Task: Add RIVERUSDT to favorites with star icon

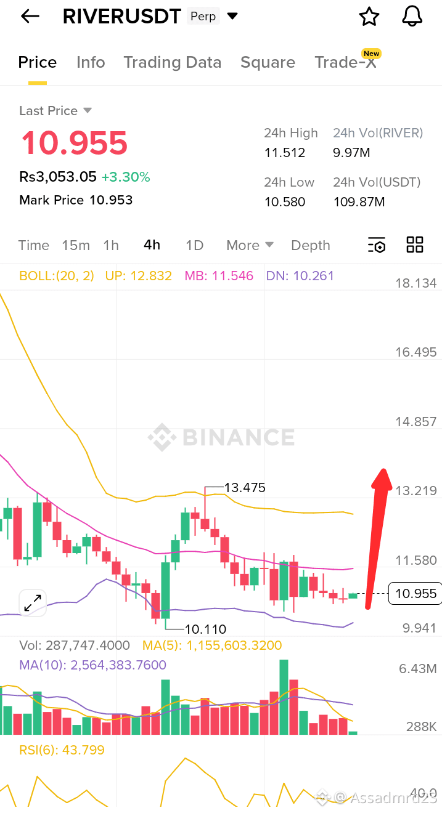Action: coord(369,17)
